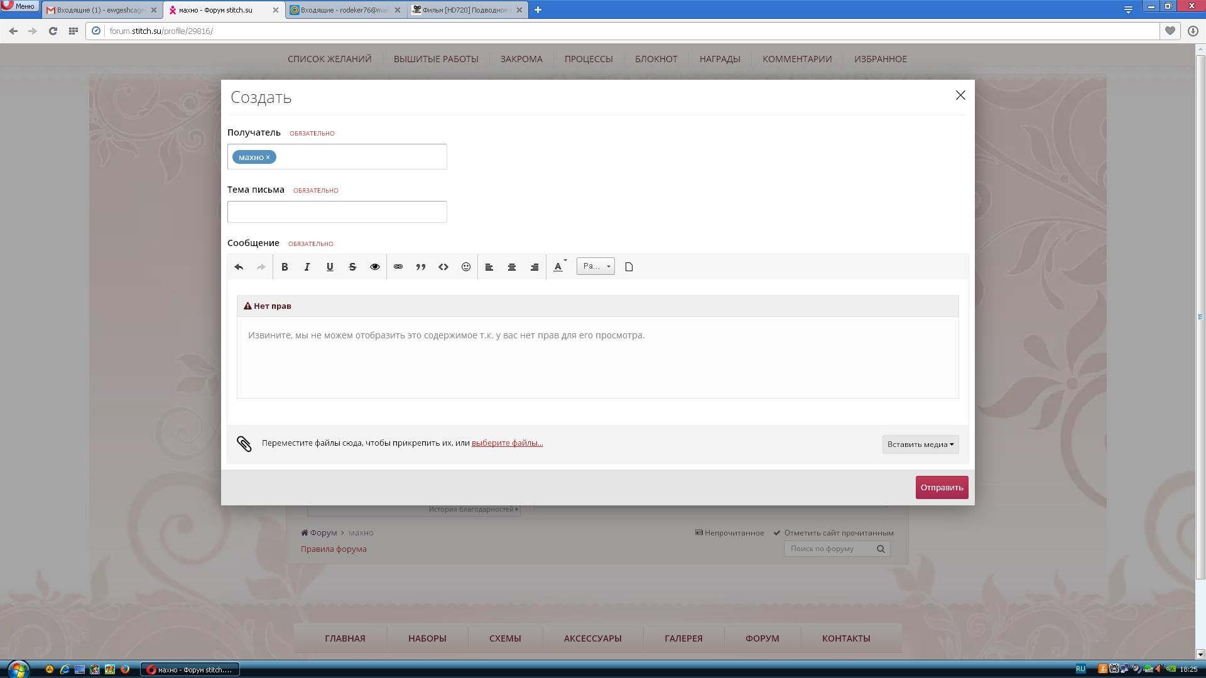The image size is (1206, 678).
Task: Toggle bold formatting in message editor
Action: click(285, 267)
